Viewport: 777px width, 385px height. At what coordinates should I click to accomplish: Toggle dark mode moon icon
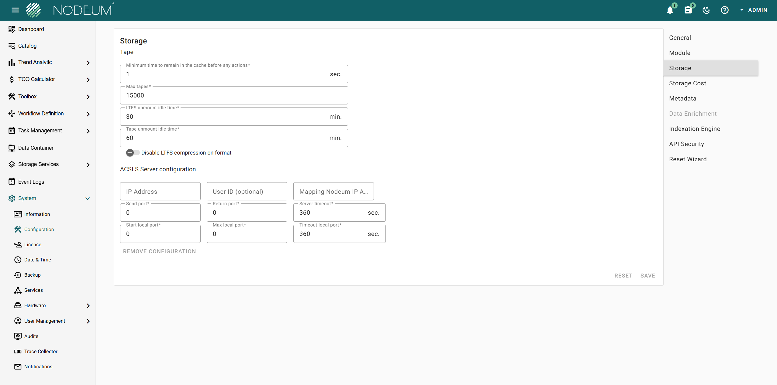click(706, 10)
